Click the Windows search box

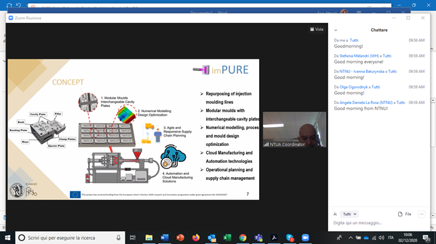coord(70,238)
